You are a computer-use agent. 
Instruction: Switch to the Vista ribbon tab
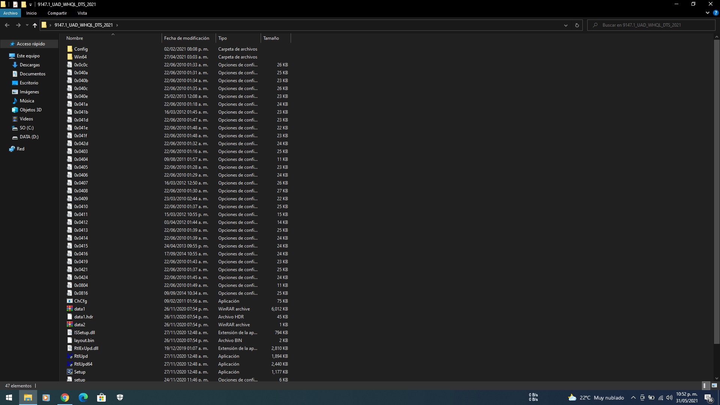tap(82, 13)
